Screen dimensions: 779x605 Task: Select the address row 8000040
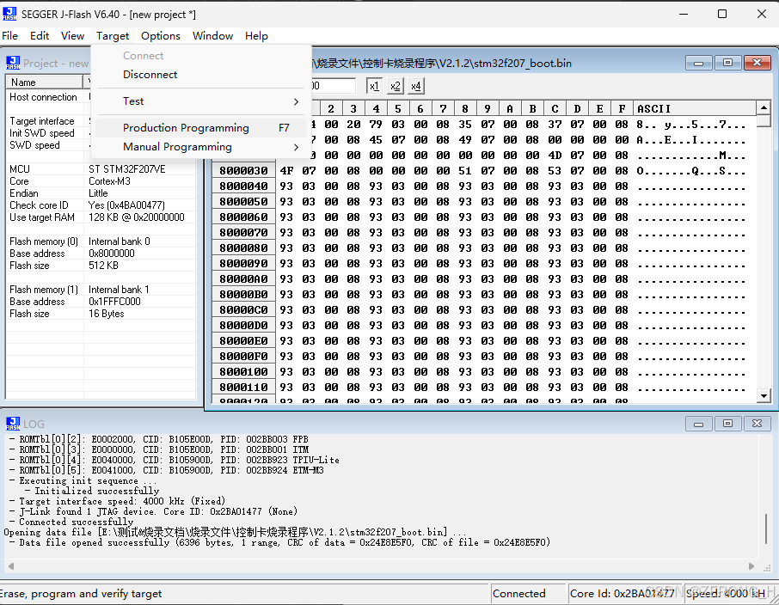tap(243, 186)
